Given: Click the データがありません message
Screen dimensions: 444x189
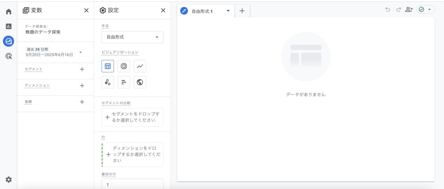Looking at the screenshot, I should tap(306, 94).
